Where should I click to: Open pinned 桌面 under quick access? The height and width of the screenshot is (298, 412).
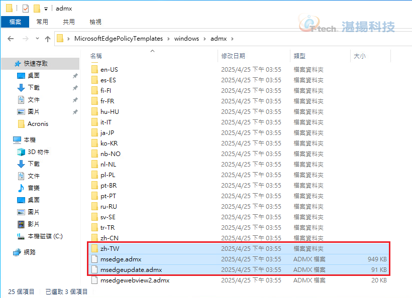[x=34, y=76]
